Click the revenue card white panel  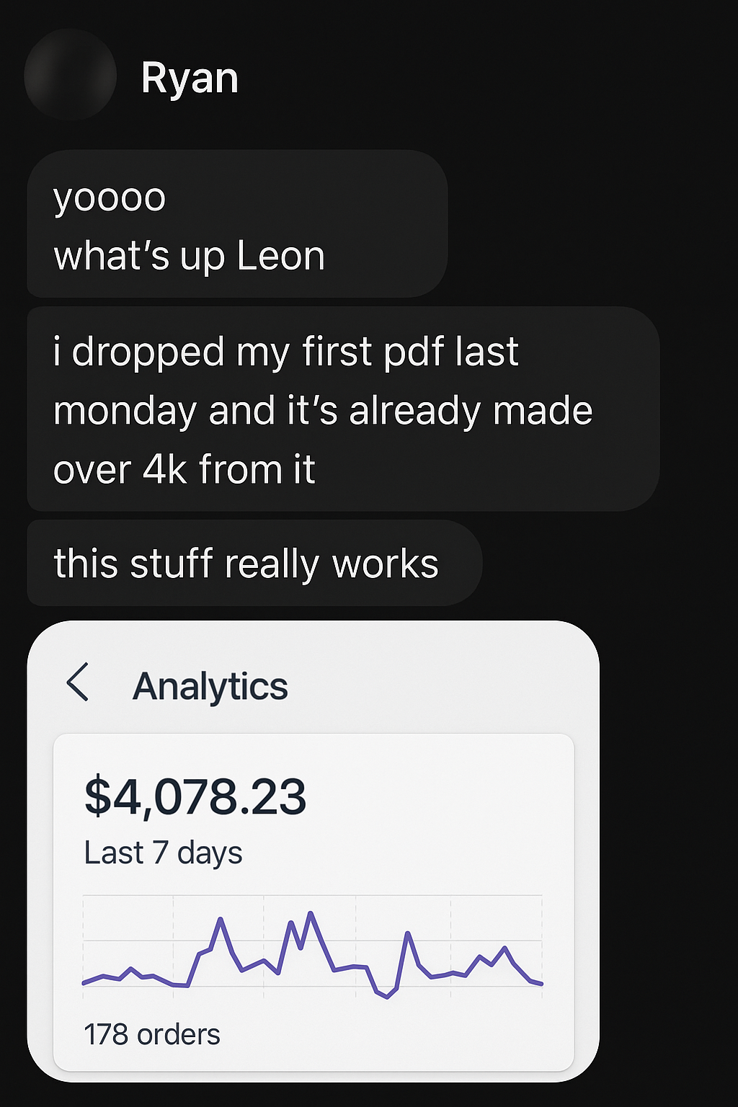click(314, 902)
